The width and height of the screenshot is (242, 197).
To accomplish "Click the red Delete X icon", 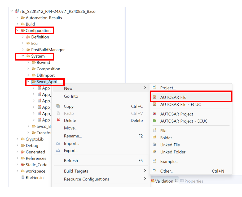I will [x=58, y=121].
